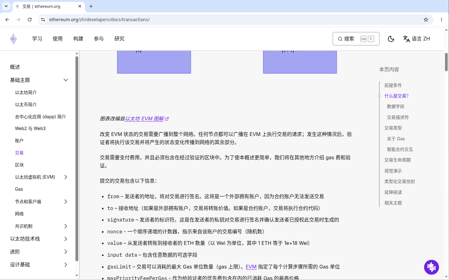This screenshot has height=280, width=449.
Task: Close the 交易 | ethereum.org tab
Action: click(x=80, y=6)
